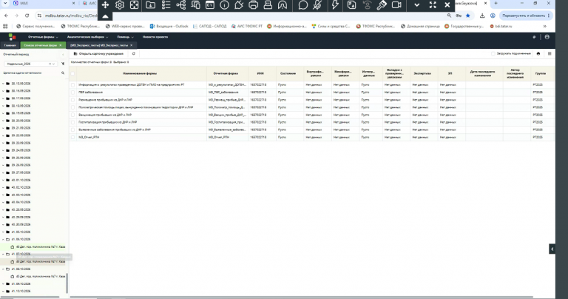Click the multiple monitors icon
Viewport: 568px width, 299px height.
click(x=195, y=5)
